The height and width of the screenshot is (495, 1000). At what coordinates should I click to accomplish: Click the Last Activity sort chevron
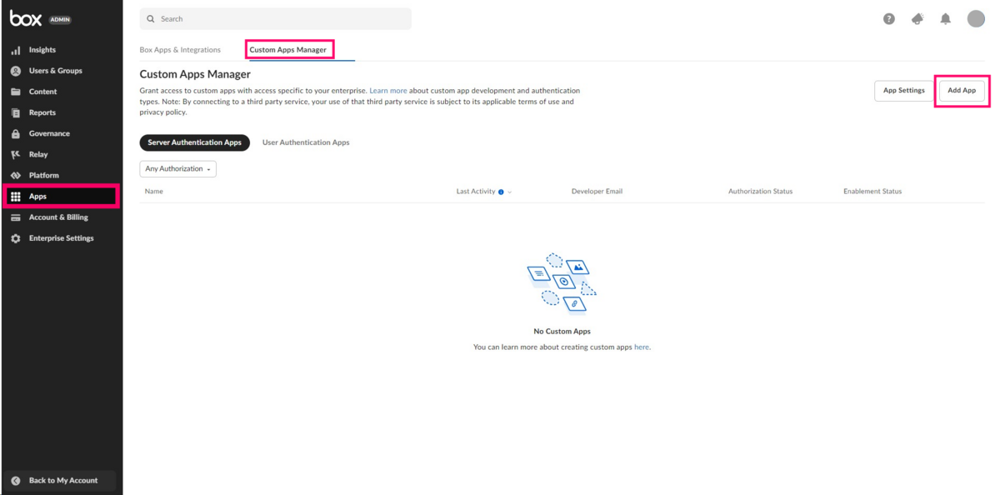(510, 192)
